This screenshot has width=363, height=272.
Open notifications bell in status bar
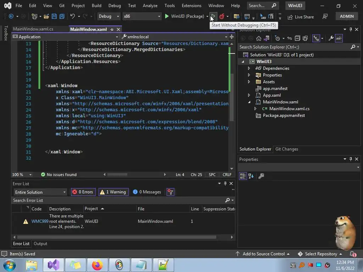click(353, 254)
